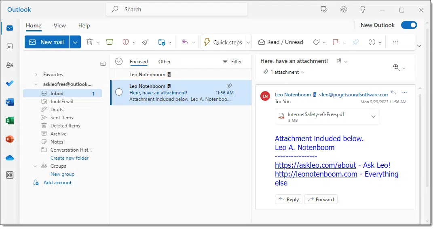Image resolution: width=435 pixels, height=229 pixels.
Task: Click the Quick steps button
Action: click(x=223, y=42)
